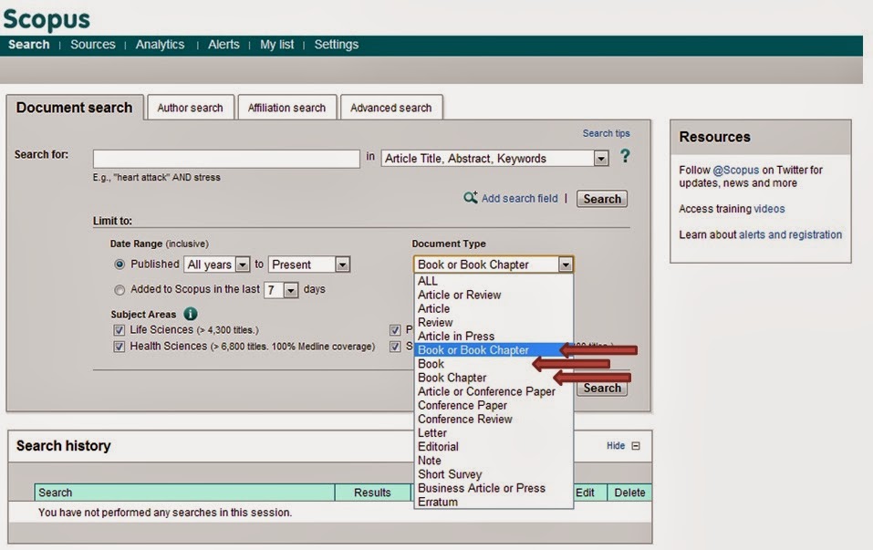Open the 7 days dropdown

pyautogui.click(x=281, y=290)
